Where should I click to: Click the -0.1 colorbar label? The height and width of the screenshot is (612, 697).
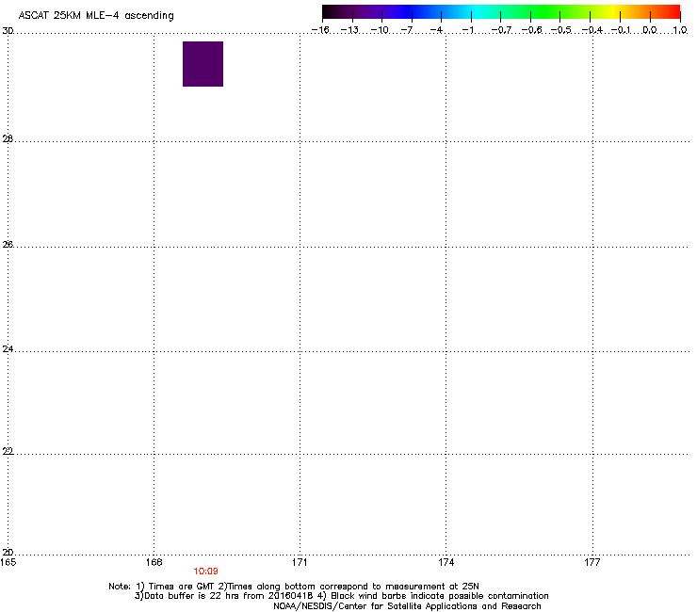(621, 30)
